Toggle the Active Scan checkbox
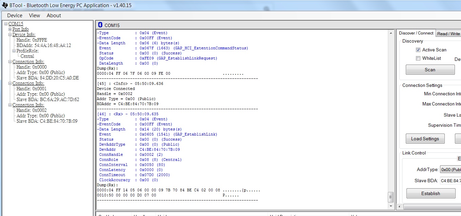The width and height of the screenshot is (461, 216). (x=418, y=50)
